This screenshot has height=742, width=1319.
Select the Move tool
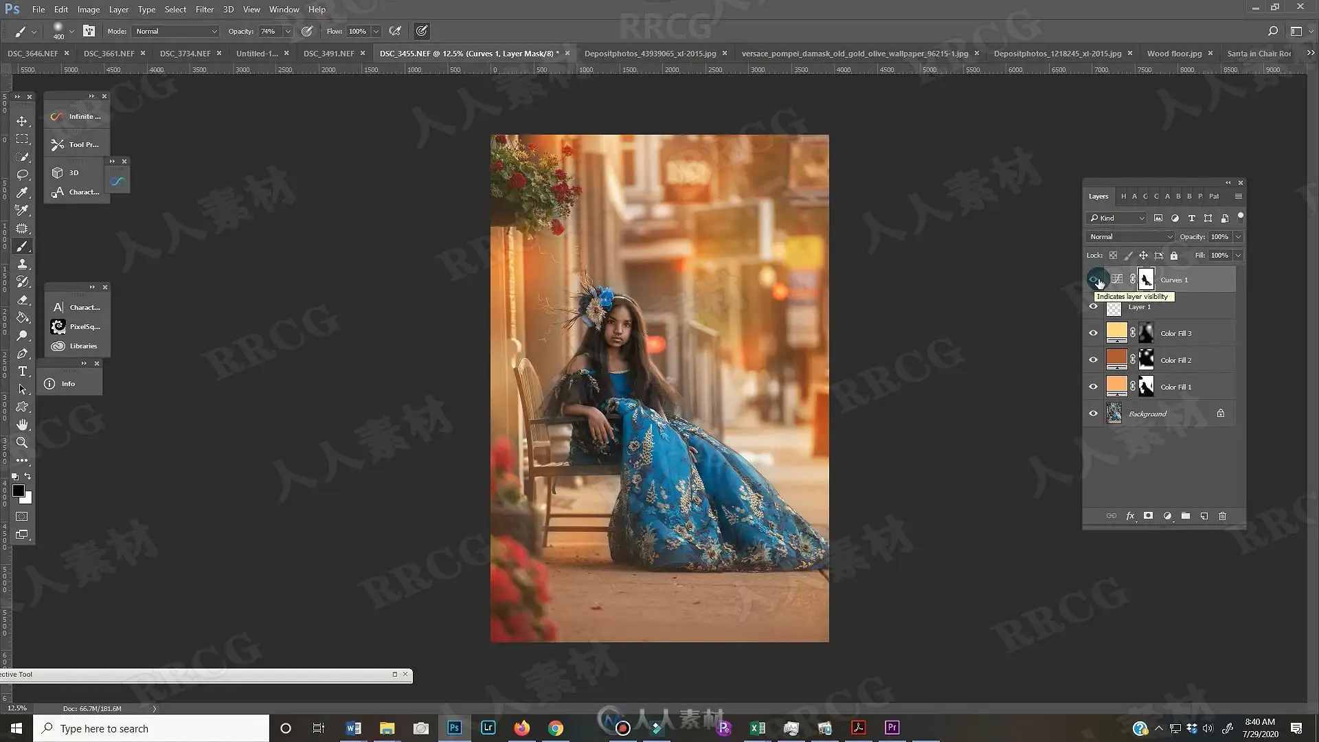(x=22, y=121)
